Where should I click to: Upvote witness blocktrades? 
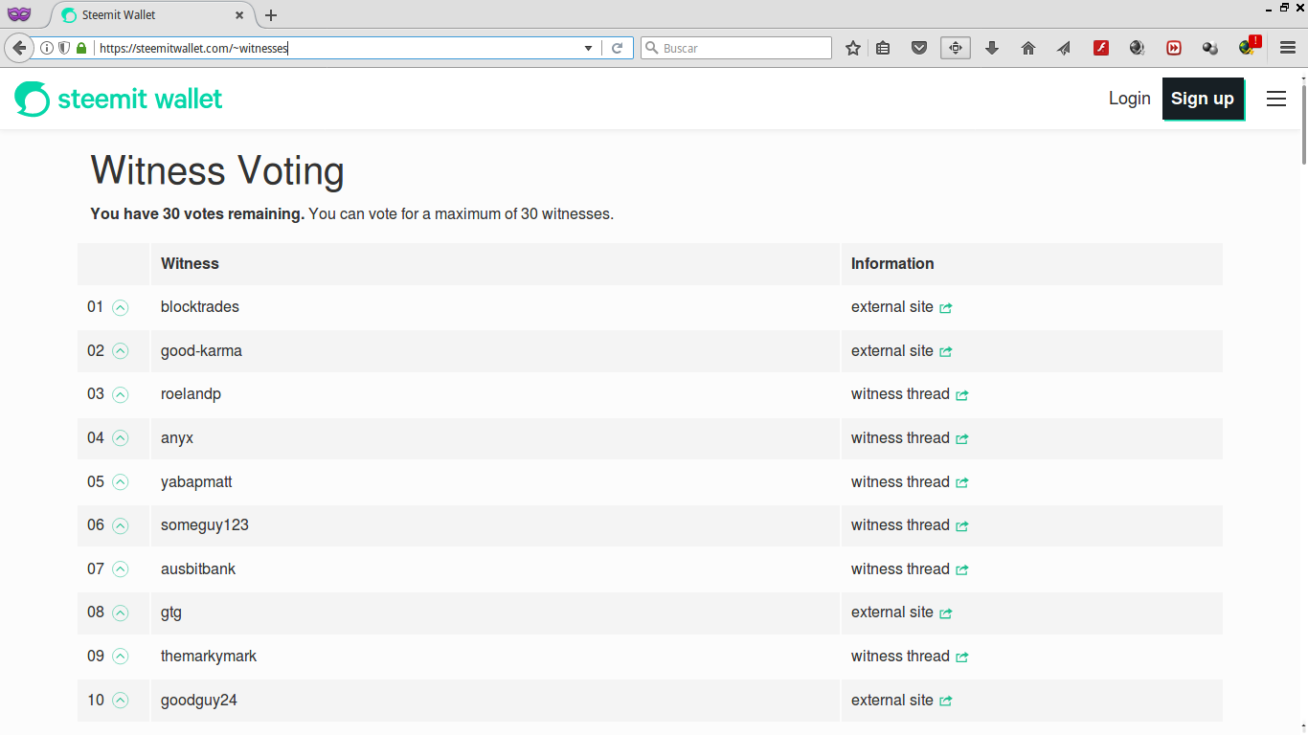[120, 307]
